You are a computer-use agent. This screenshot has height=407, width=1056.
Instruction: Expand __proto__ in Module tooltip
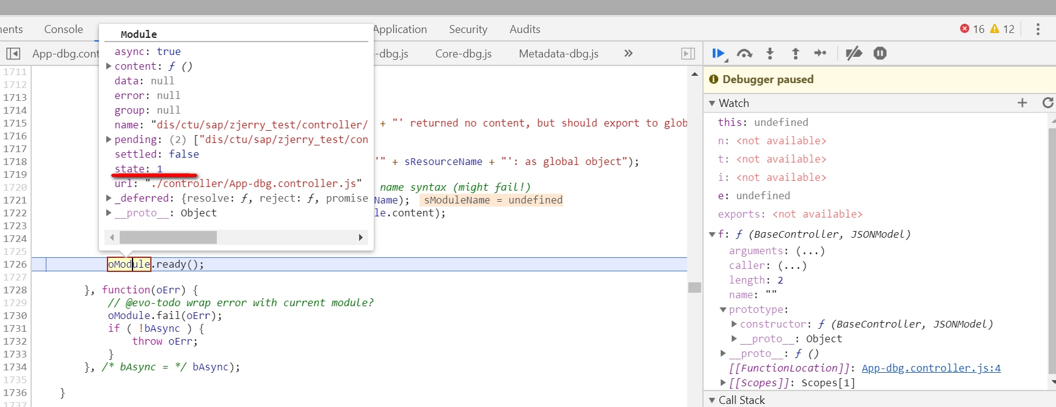[109, 213]
